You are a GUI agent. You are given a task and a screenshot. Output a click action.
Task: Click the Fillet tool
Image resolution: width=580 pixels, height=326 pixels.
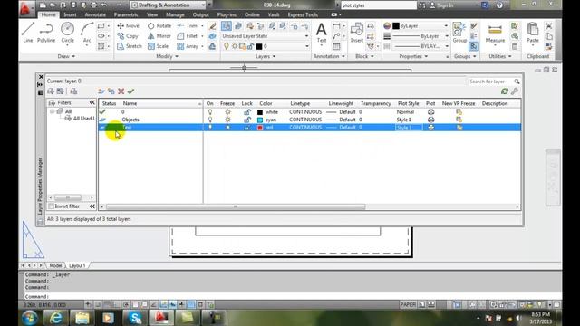click(188, 36)
